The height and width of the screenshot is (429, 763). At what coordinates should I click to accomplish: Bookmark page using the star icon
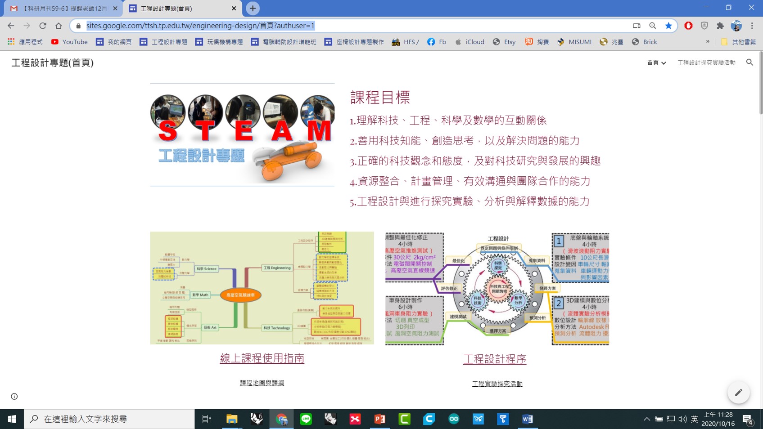668,26
